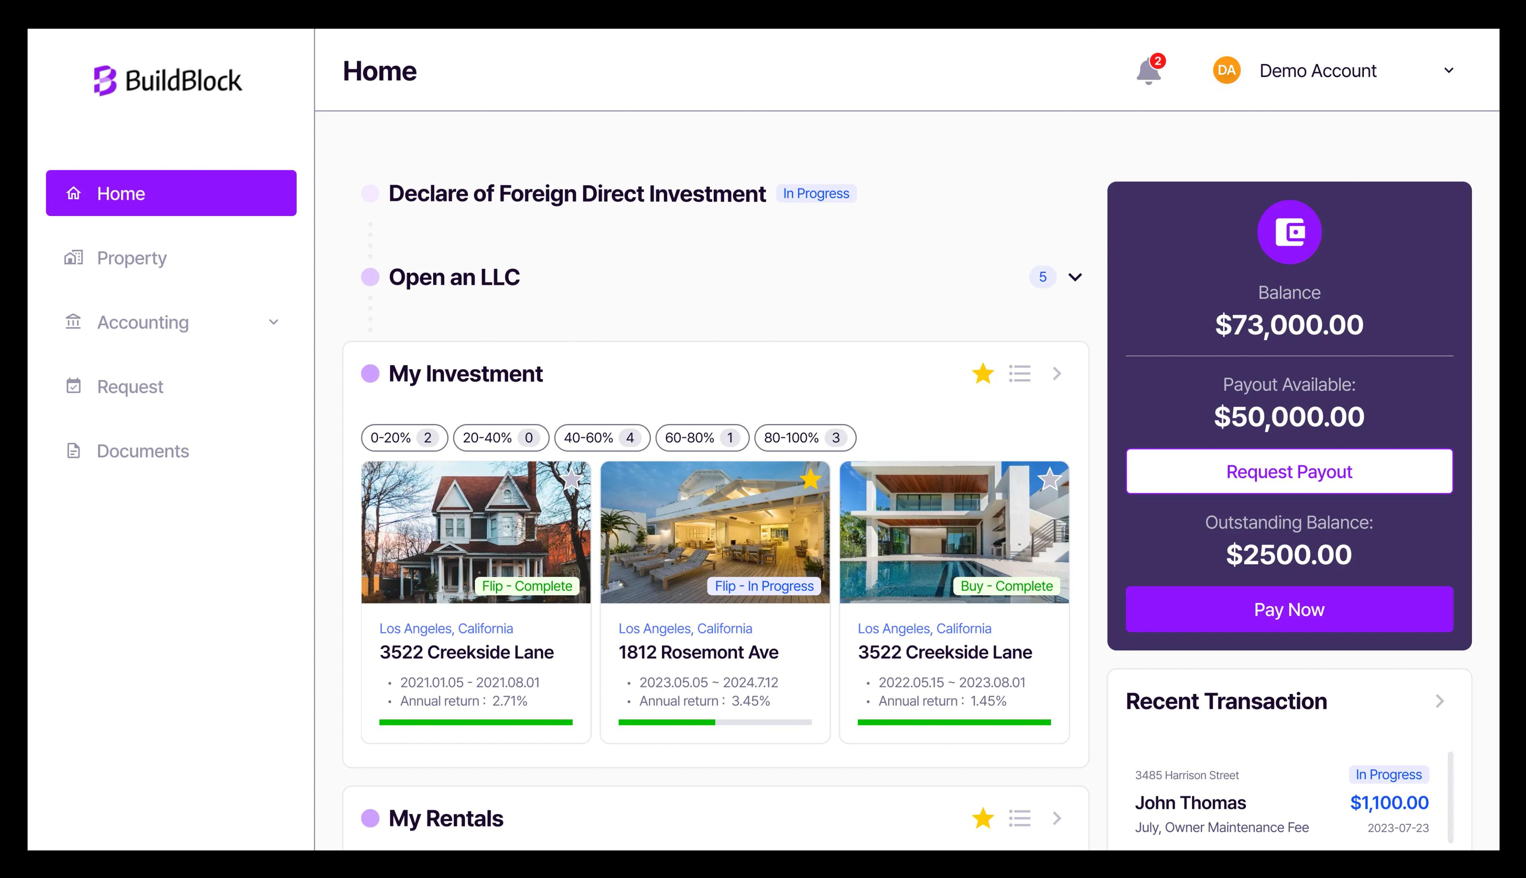Click the In Progress badge beside Declare heading

816,193
